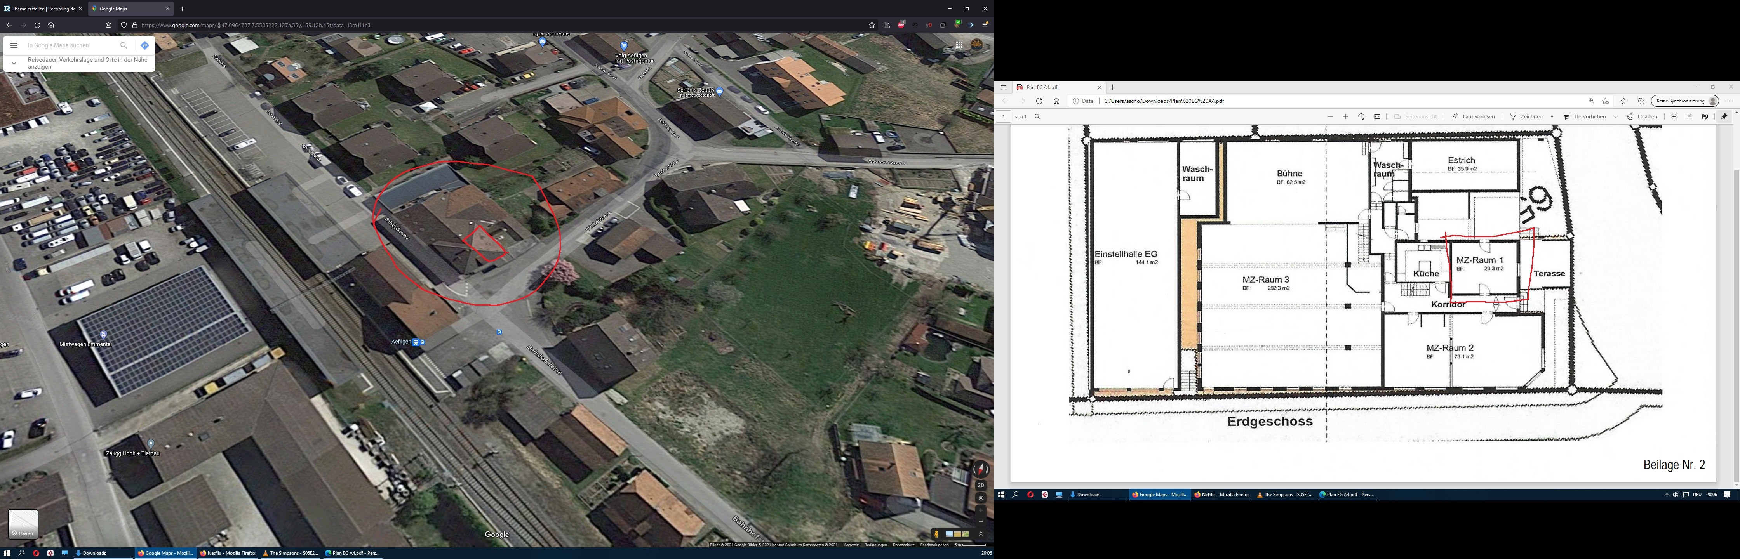Add PDF page to Edge favorites
The height and width of the screenshot is (559, 1740).
1606,101
